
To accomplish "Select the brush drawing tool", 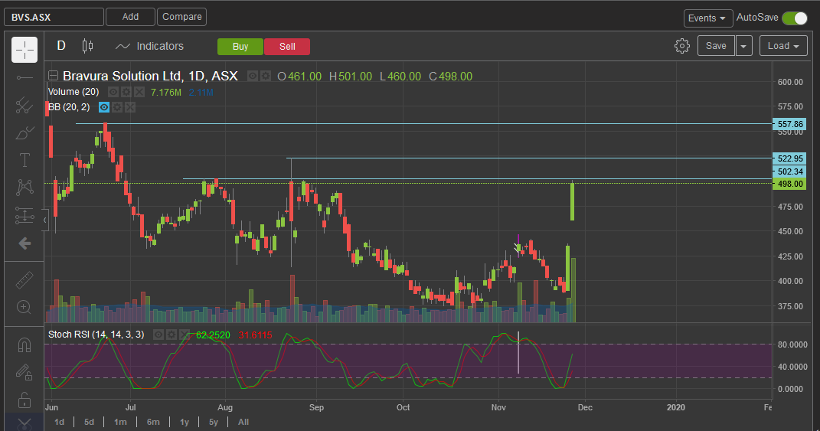I will [25, 133].
